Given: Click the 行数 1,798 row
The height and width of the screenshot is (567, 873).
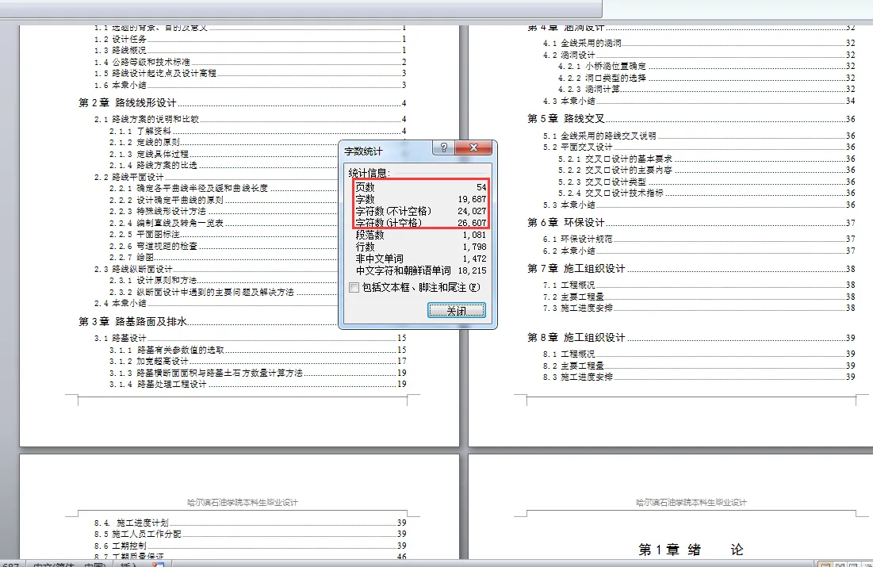Looking at the screenshot, I should [x=421, y=247].
